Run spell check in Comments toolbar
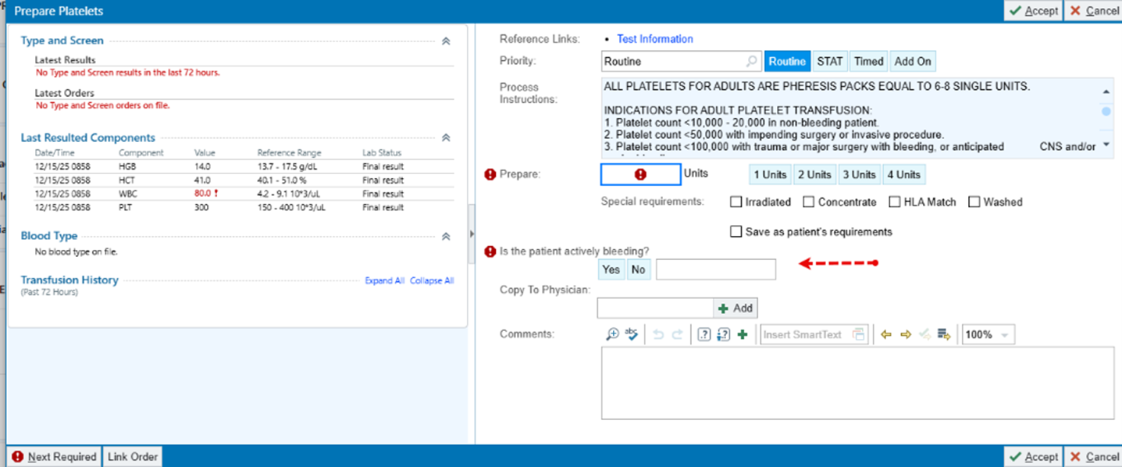Viewport: 1122px width, 467px height. pyautogui.click(x=632, y=334)
